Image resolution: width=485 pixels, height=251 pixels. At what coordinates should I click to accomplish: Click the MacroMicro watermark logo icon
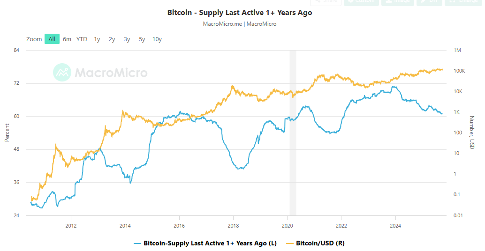(62, 73)
